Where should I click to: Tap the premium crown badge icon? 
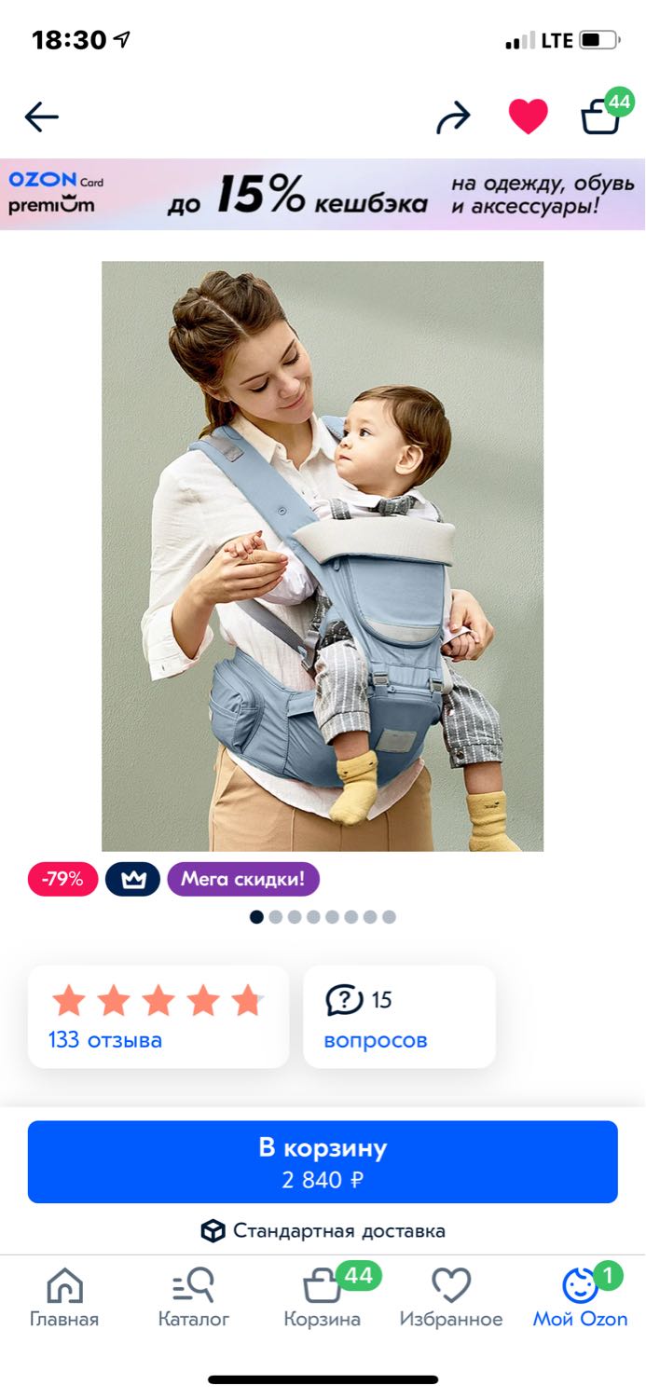(132, 879)
